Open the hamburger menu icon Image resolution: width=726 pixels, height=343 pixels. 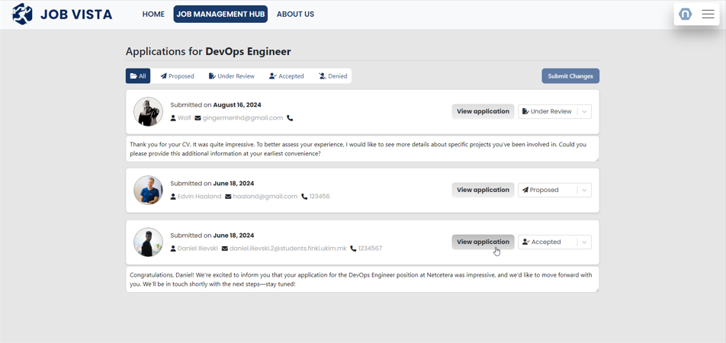(x=708, y=14)
